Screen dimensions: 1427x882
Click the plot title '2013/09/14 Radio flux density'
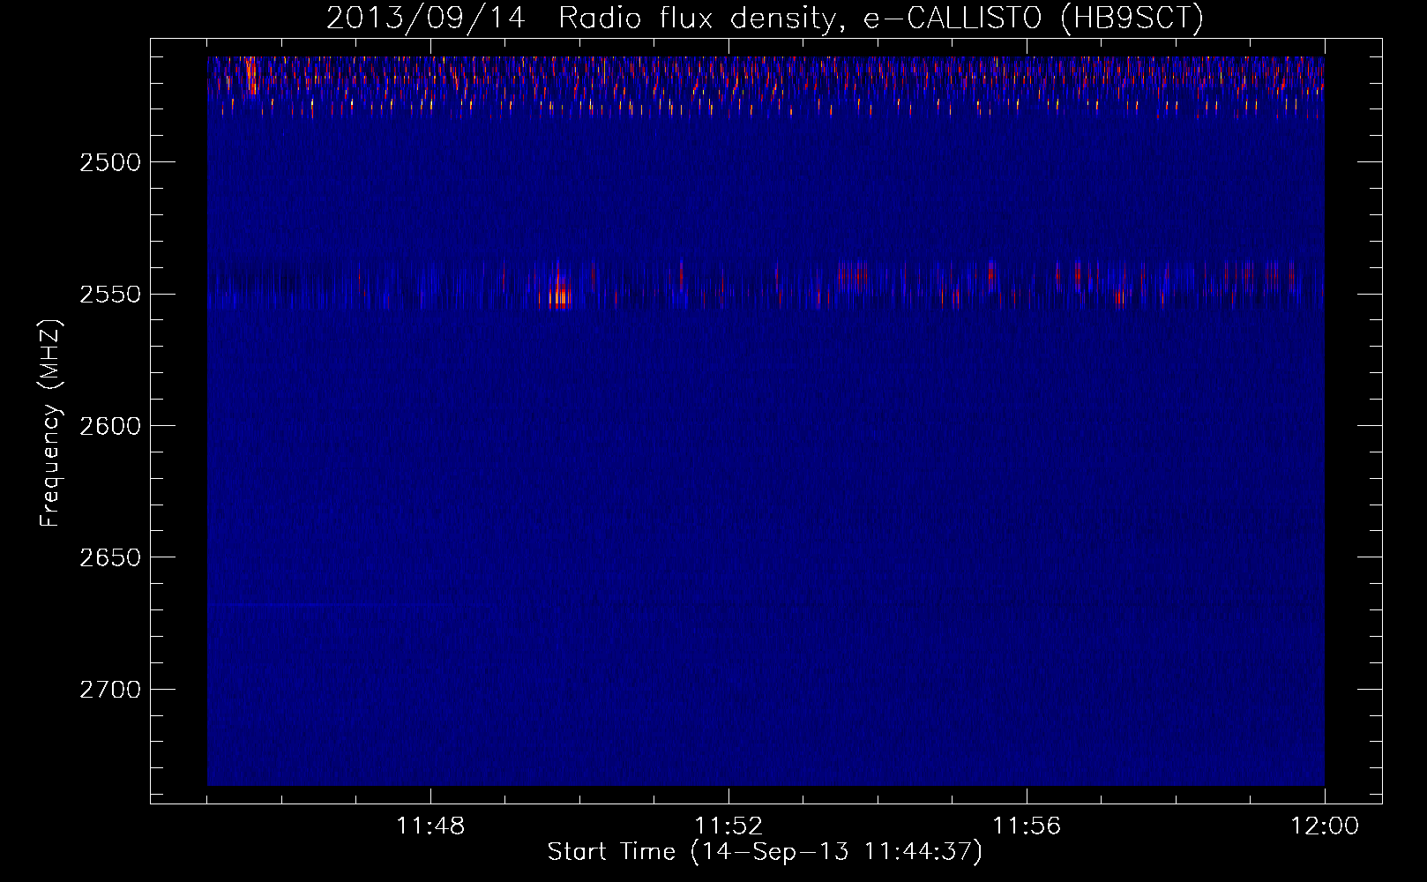point(765,18)
